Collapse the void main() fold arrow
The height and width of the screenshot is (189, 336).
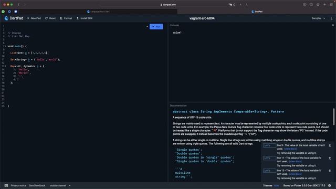(6, 46)
